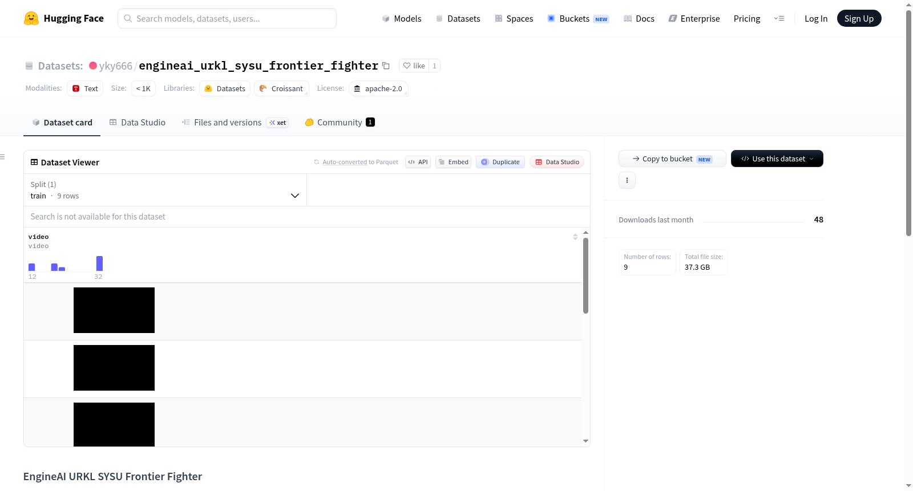This screenshot has height=491, width=913.
Task: Click the API button in Dataset Viewer
Action: click(418, 162)
